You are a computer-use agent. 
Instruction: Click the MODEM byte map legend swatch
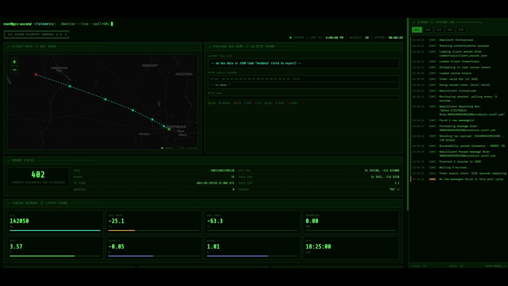tap(288, 103)
